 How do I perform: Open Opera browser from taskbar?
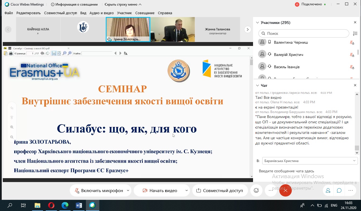[x=51, y=206]
